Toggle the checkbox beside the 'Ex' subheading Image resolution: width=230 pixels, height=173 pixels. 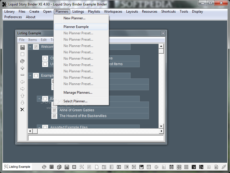point(45,99)
